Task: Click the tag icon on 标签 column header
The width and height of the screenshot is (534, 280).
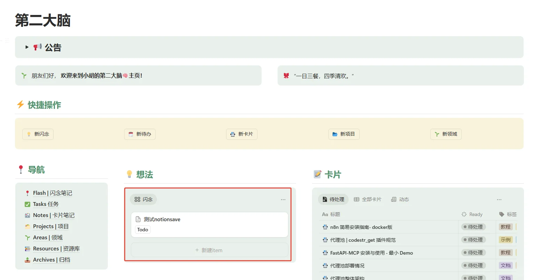Action: pyautogui.click(x=501, y=214)
